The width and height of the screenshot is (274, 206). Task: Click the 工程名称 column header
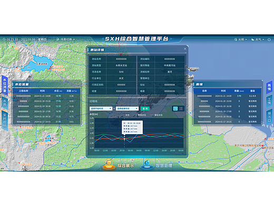click(24, 91)
